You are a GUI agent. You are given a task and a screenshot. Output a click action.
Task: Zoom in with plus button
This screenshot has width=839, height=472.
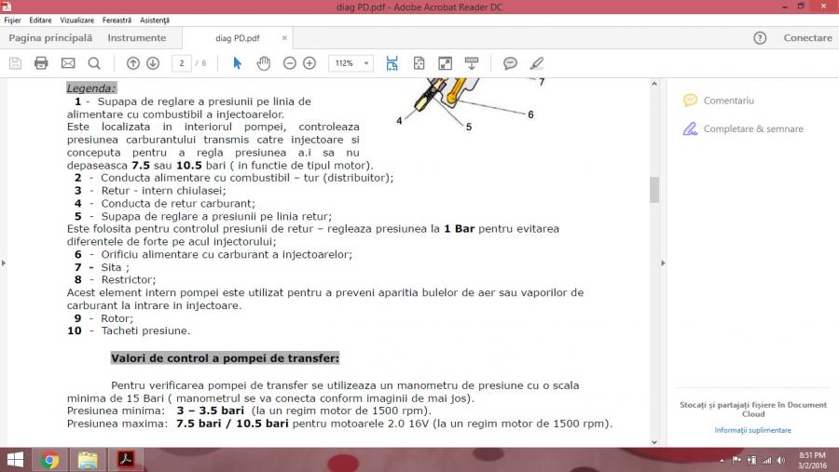(309, 63)
